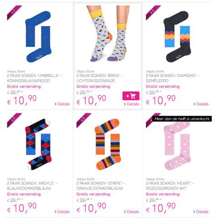Click the pink Heart socks image

(177, 146)
